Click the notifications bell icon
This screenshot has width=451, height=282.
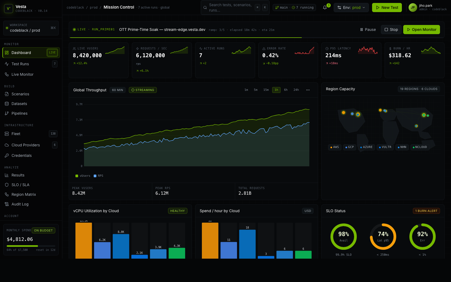(325, 8)
